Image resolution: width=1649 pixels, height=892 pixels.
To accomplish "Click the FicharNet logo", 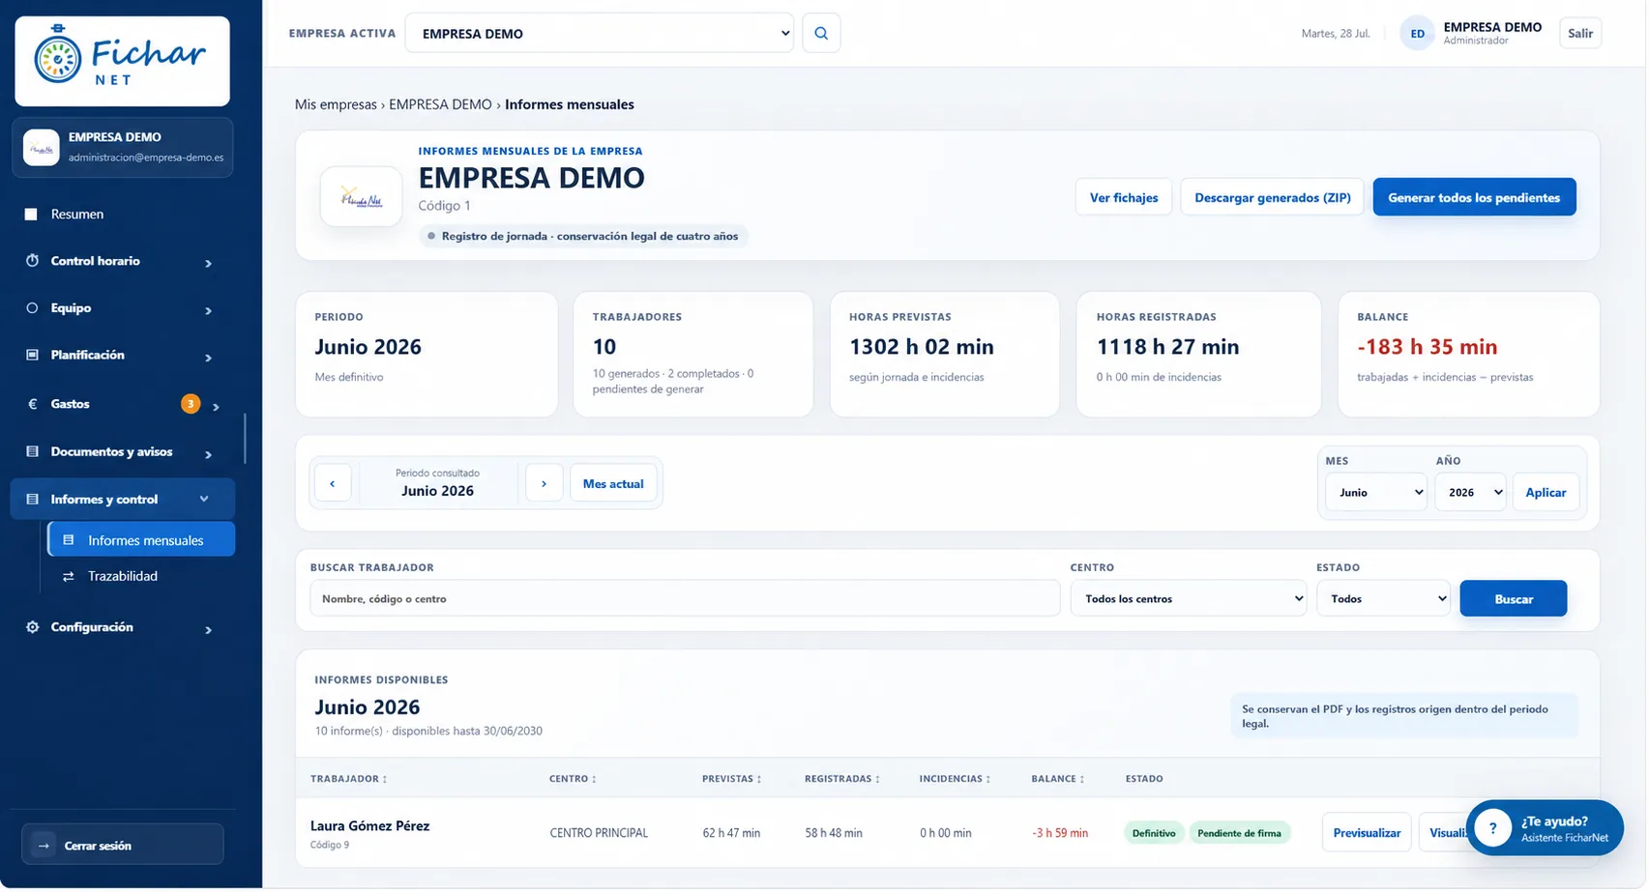I will coord(123,61).
